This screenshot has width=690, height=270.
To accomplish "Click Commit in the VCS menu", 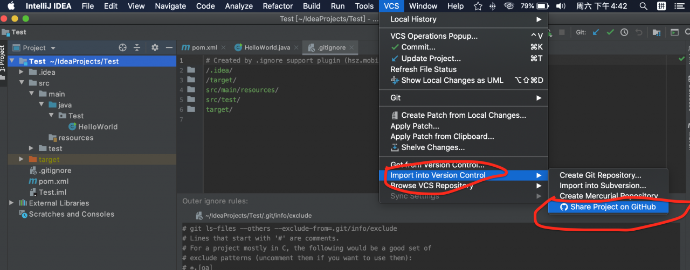I will (x=464, y=47).
